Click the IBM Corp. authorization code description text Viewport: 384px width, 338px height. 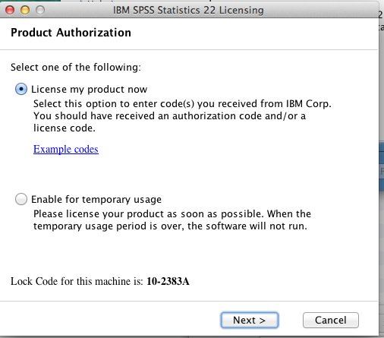click(182, 116)
